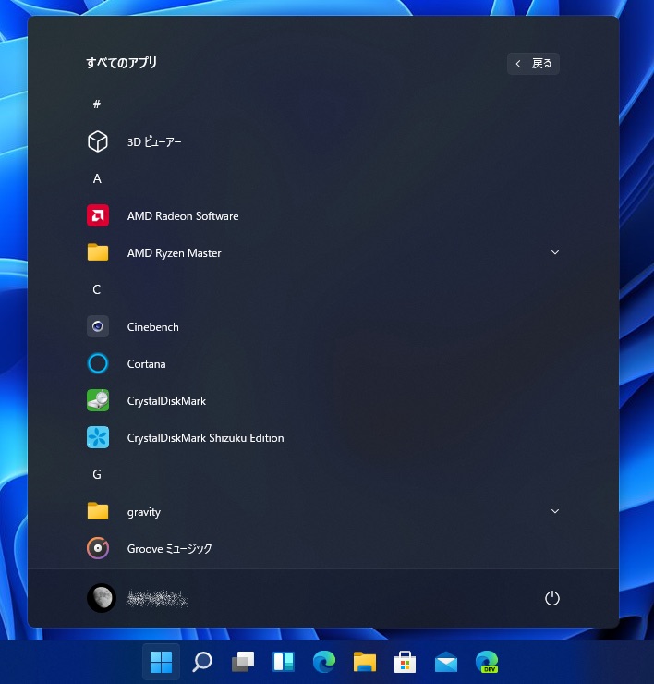
Task: Click the blurred user account name
Action: coord(157,599)
